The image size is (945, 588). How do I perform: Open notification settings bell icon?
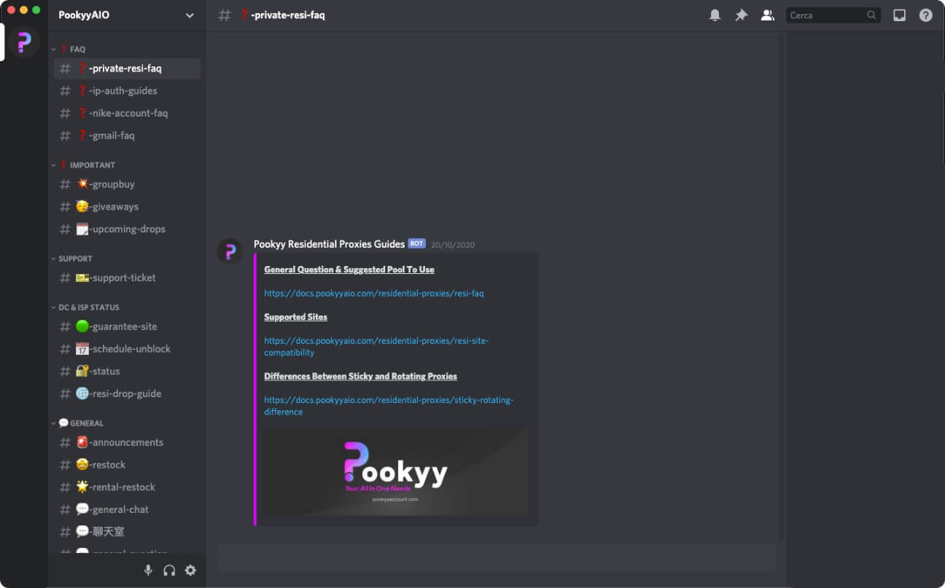715,15
